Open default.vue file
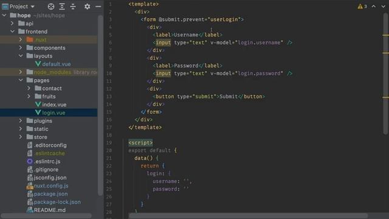This screenshot has width=389, height=219. 57,64
